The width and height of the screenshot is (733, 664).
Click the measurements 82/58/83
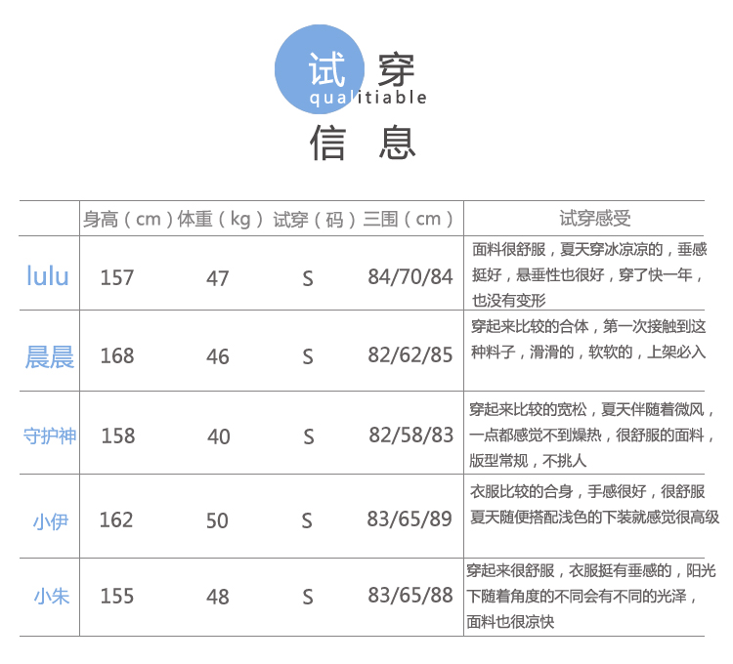pos(410,436)
